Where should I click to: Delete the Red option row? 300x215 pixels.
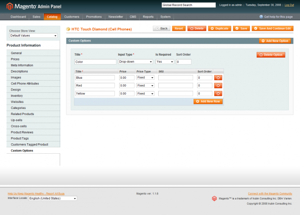point(218,85)
